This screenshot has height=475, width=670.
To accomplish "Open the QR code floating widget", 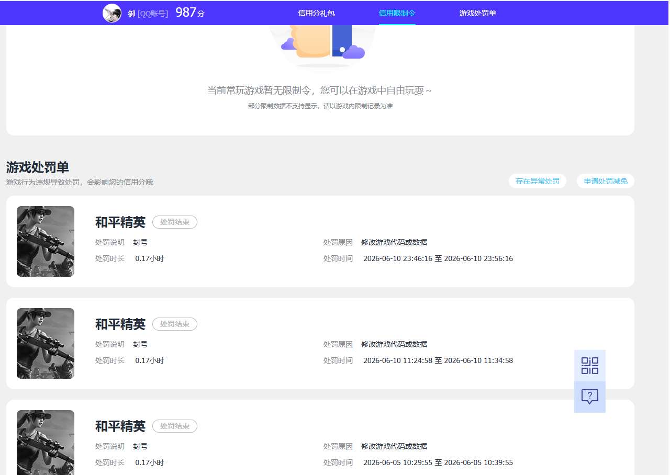I will pos(590,366).
